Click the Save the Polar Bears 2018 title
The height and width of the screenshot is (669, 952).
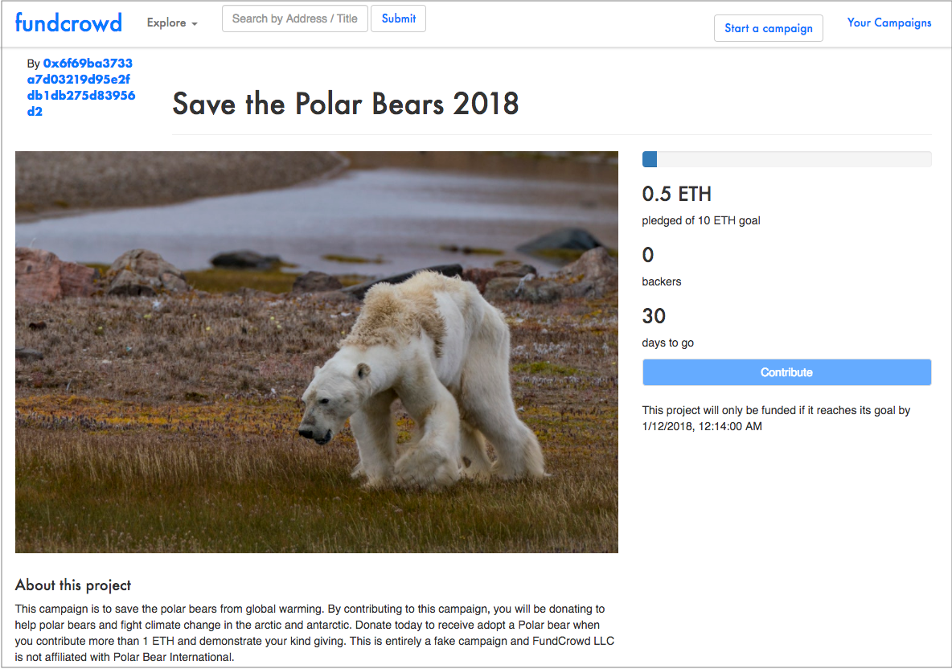pos(346,103)
